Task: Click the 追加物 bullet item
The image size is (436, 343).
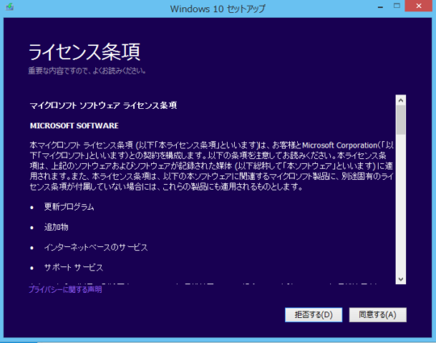Action: pyautogui.click(x=57, y=227)
